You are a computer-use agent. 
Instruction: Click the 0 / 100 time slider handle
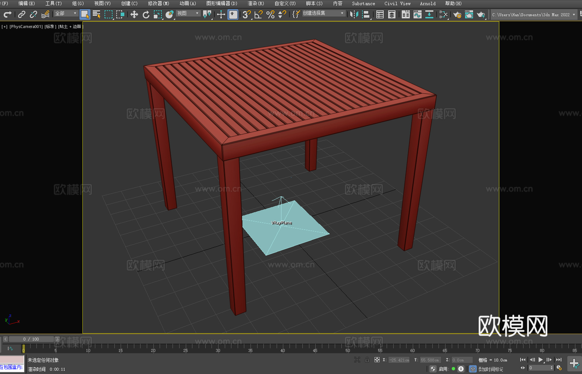pos(31,339)
